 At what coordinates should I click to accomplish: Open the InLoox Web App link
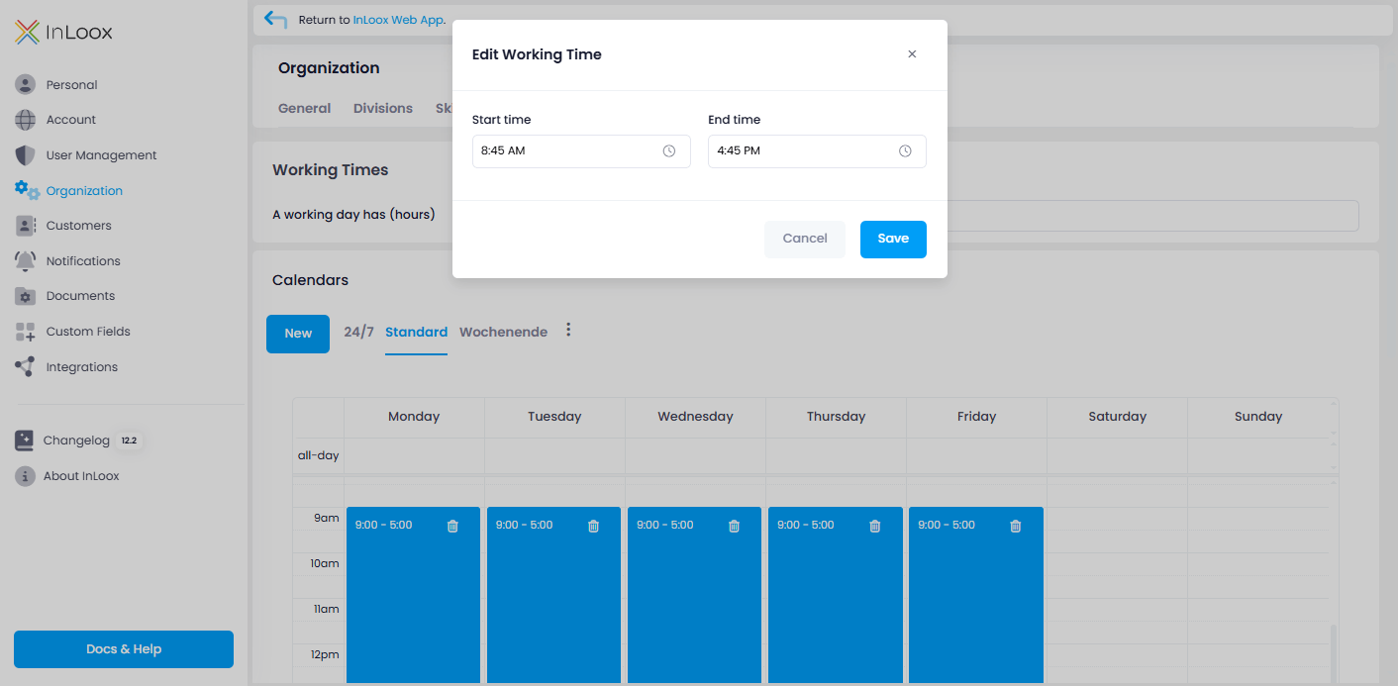tap(398, 20)
